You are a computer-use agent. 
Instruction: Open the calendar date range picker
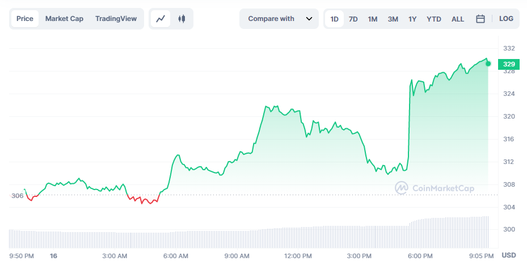(x=480, y=19)
